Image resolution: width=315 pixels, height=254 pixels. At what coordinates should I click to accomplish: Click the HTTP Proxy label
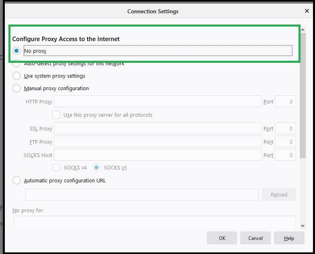(x=39, y=101)
